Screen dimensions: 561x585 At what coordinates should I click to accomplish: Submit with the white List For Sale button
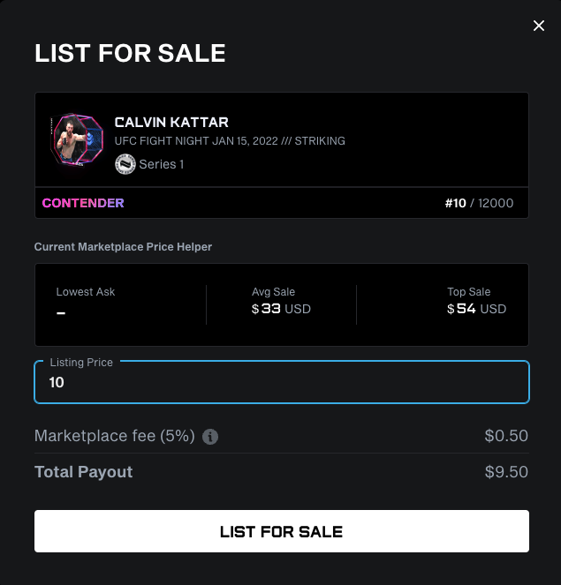pos(282,531)
